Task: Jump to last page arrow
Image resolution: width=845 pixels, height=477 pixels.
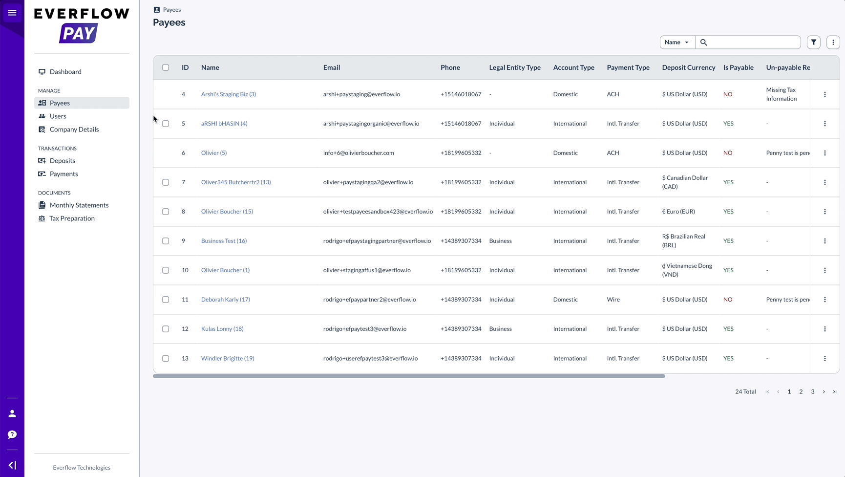Action: click(x=835, y=391)
